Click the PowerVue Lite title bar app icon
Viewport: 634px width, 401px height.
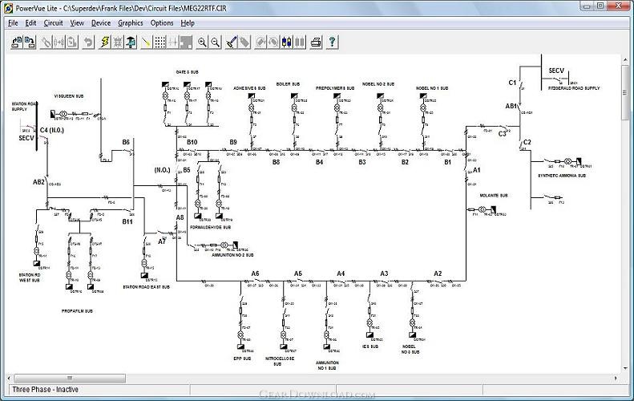8,8
